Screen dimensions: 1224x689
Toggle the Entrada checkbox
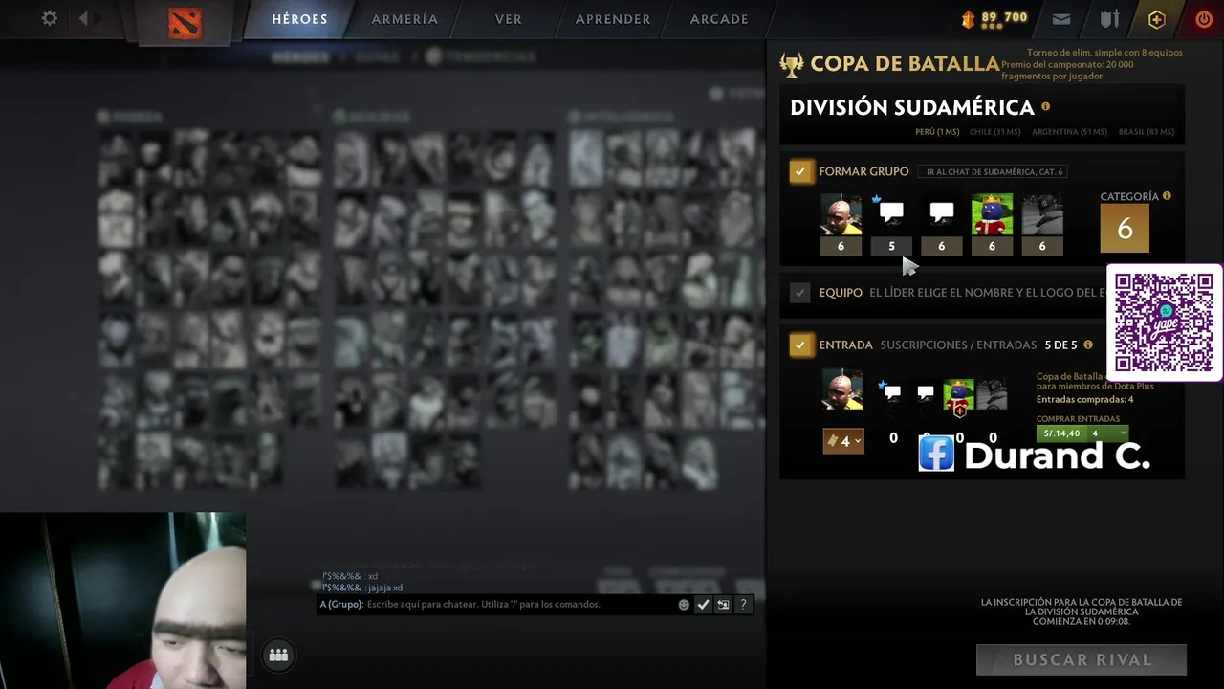800,344
